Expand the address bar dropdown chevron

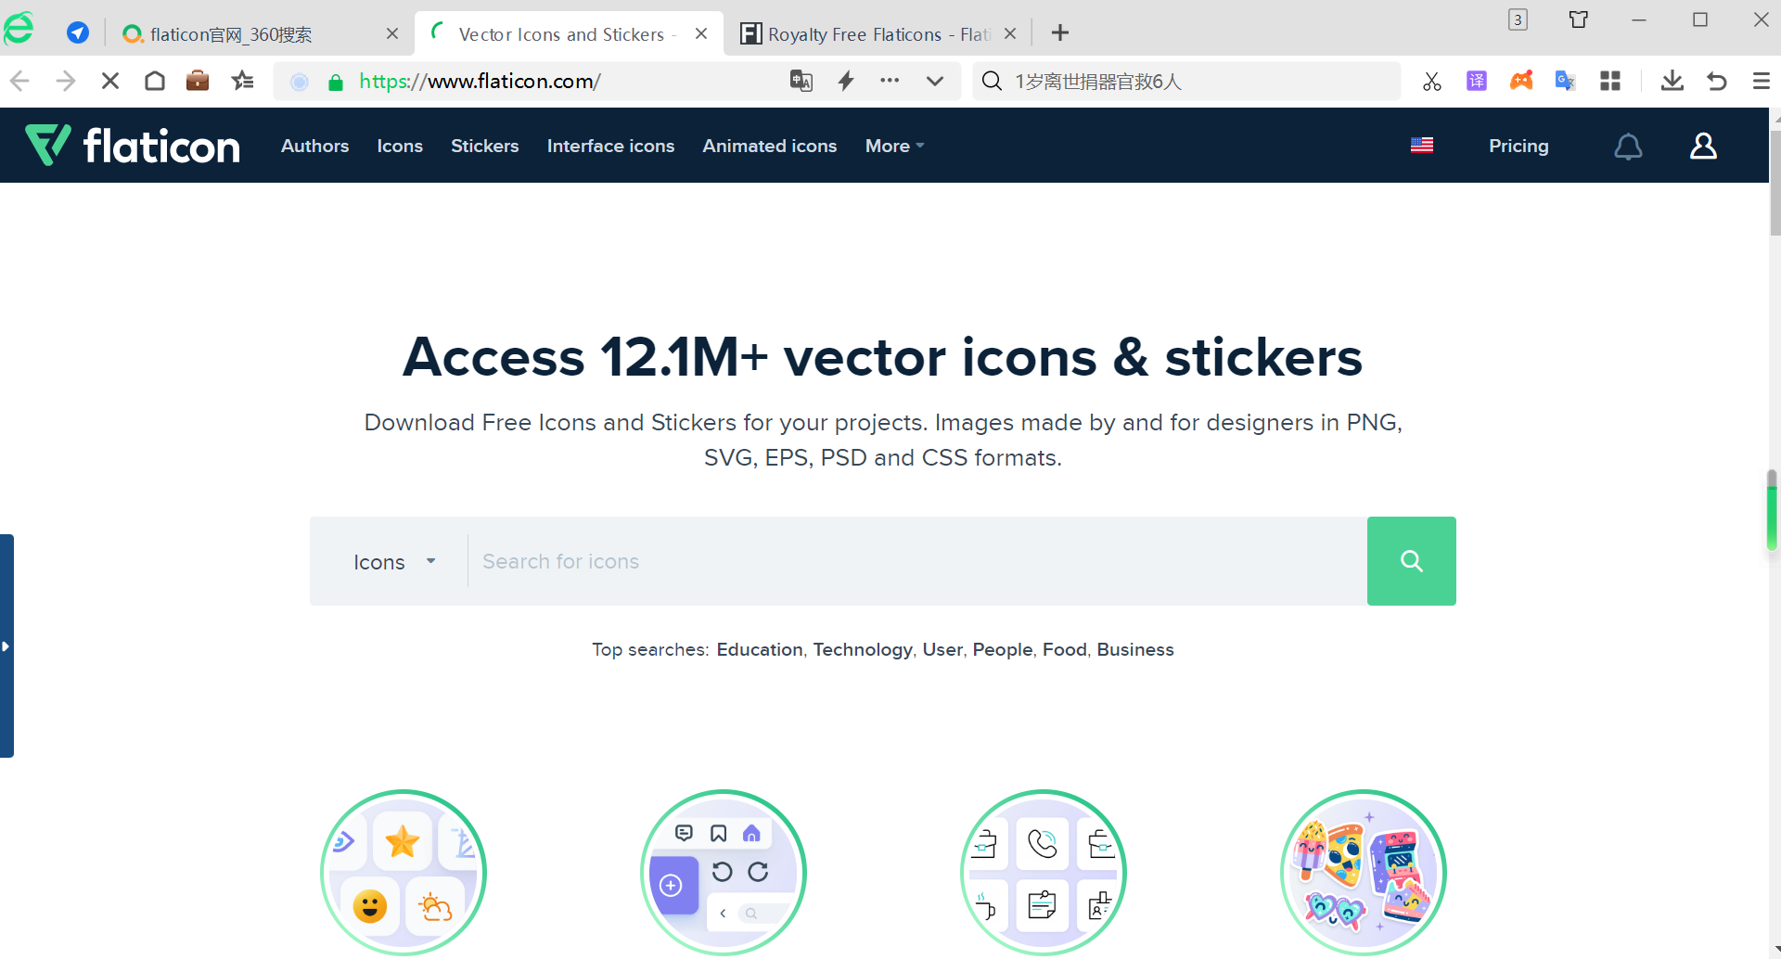pos(935,82)
